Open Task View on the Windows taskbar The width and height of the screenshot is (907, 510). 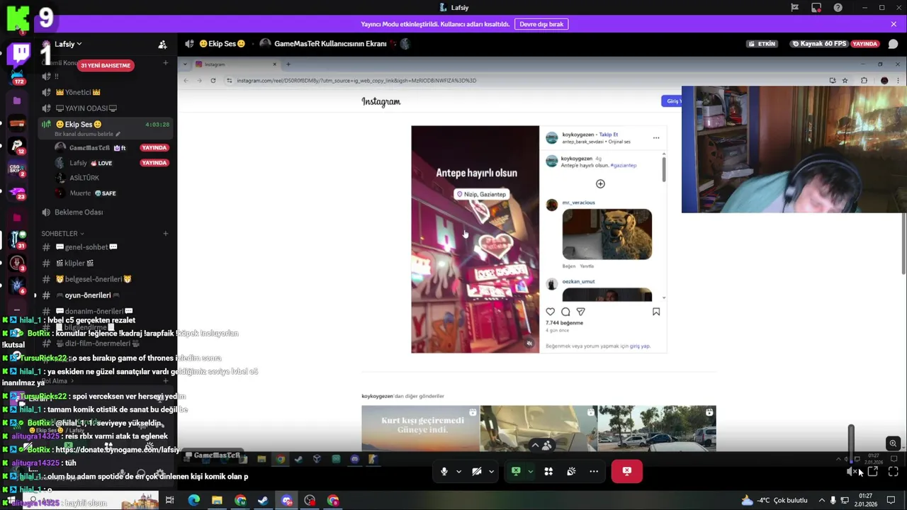(x=169, y=501)
